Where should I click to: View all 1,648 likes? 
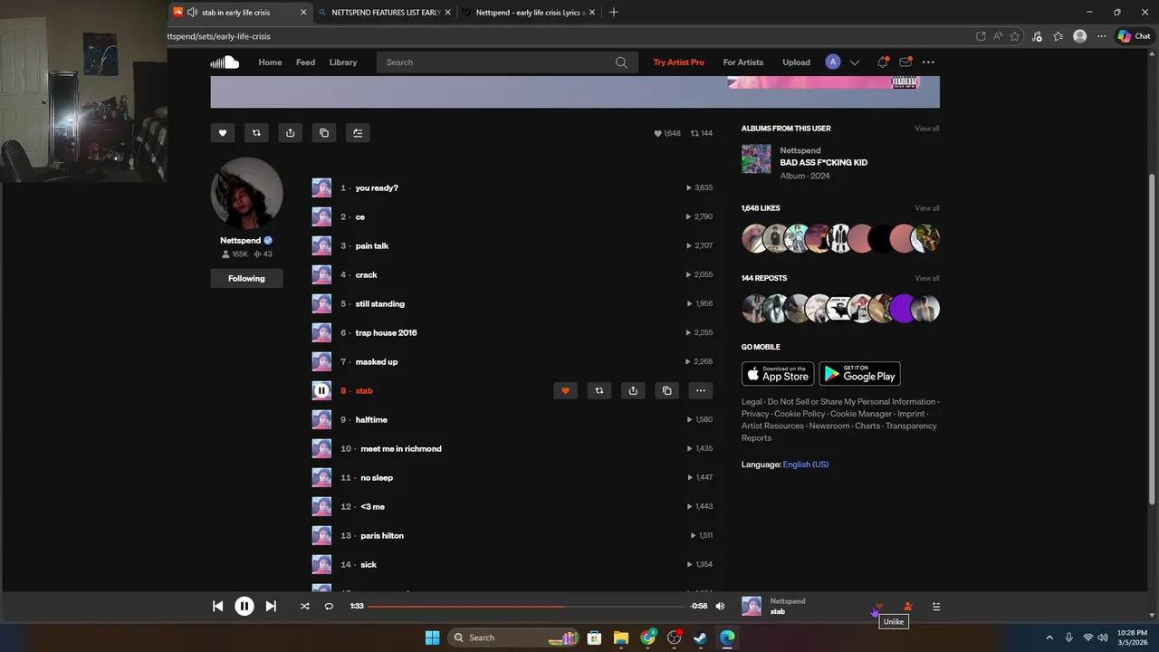(x=927, y=208)
